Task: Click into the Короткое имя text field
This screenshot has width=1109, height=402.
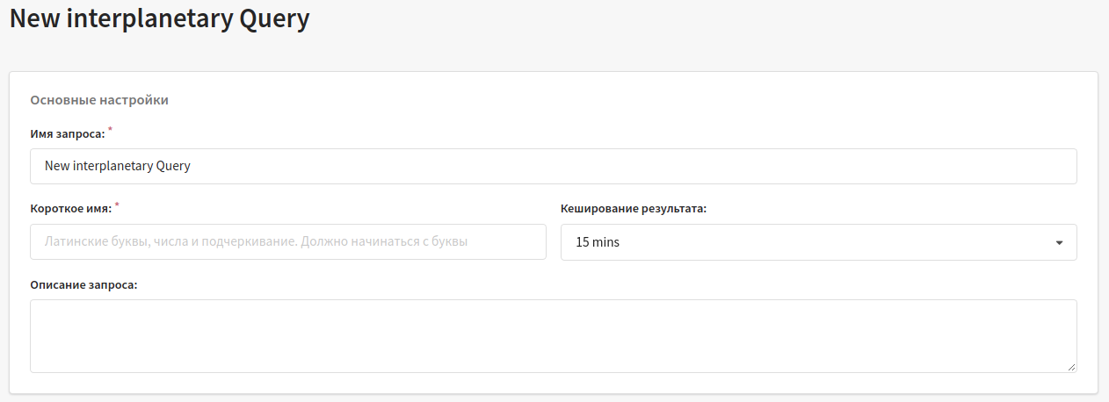Action: (288, 241)
